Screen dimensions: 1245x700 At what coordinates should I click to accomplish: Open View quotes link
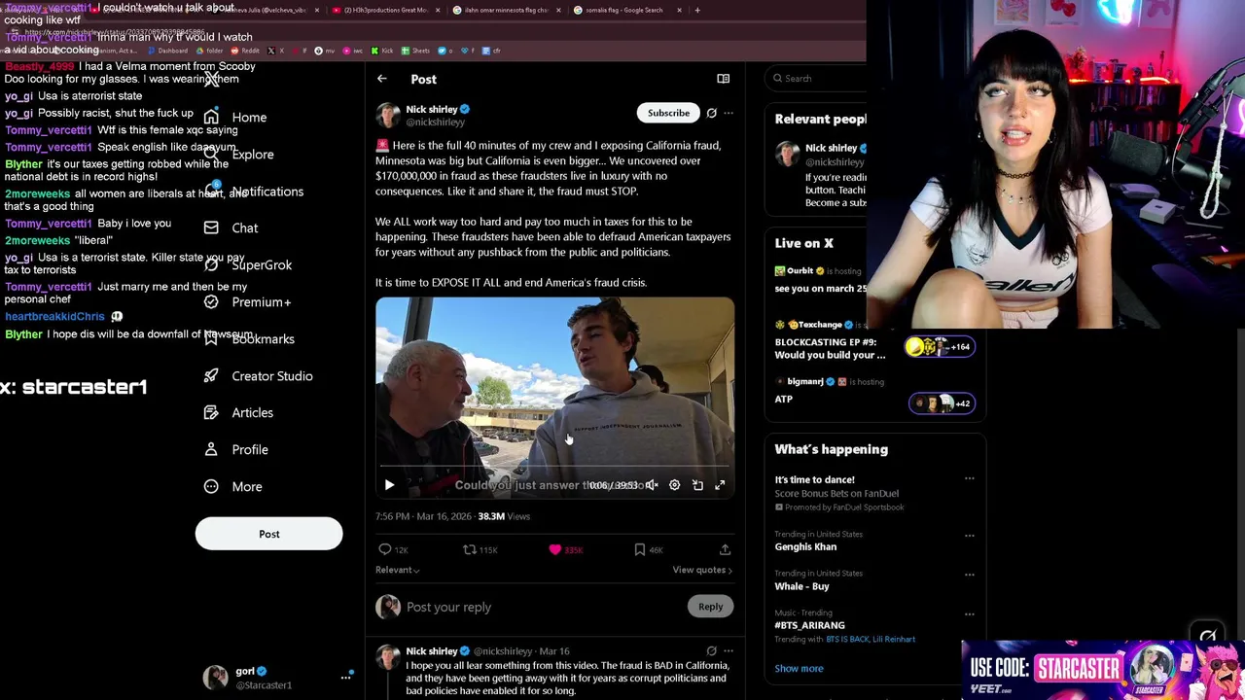click(702, 571)
